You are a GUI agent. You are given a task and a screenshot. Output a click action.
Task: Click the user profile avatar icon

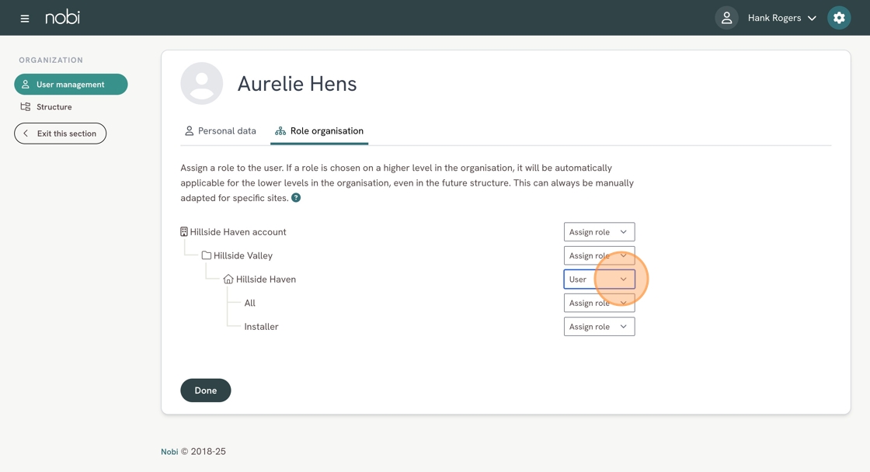(x=726, y=18)
